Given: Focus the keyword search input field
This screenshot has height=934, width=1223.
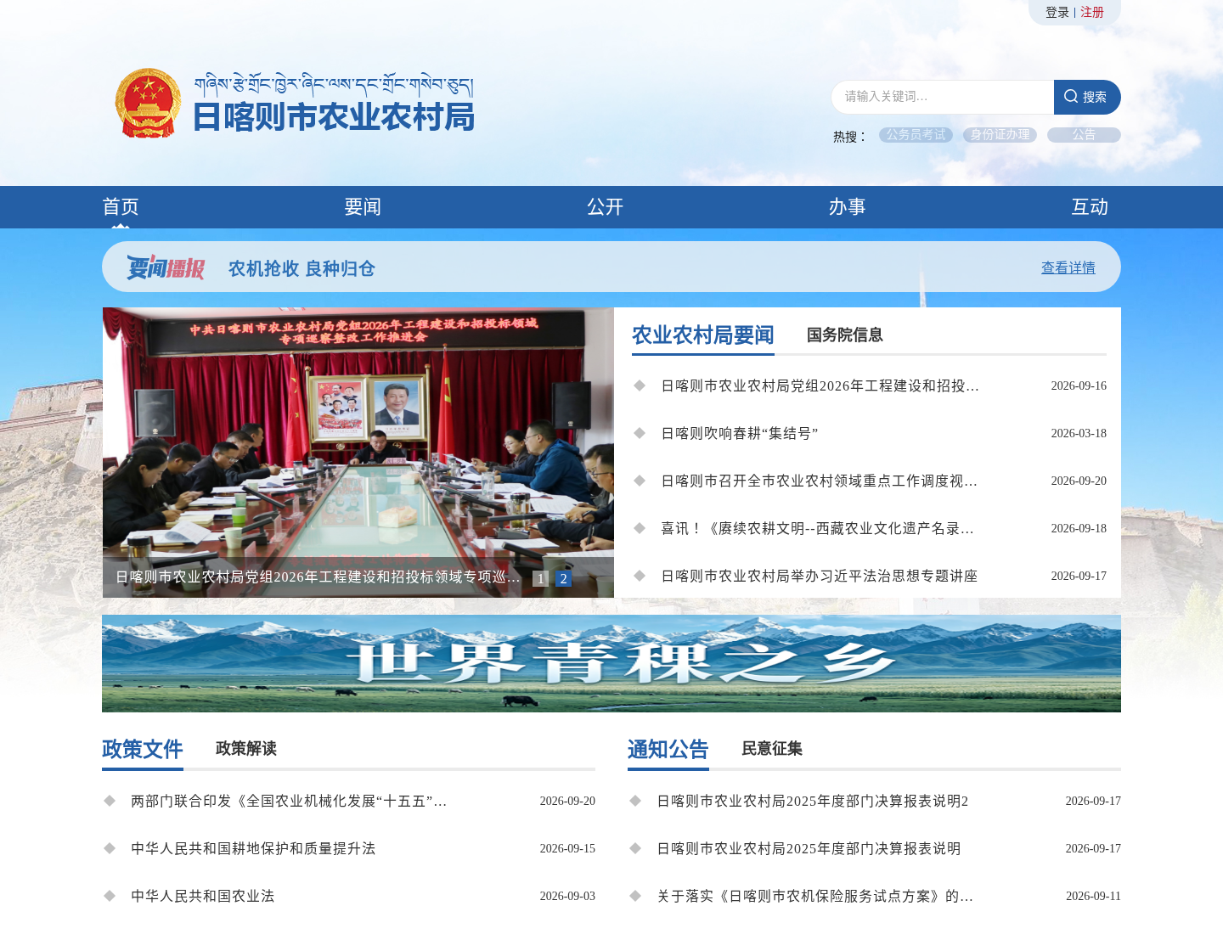Looking at the screenshot, I should click(x=943, y=97).
